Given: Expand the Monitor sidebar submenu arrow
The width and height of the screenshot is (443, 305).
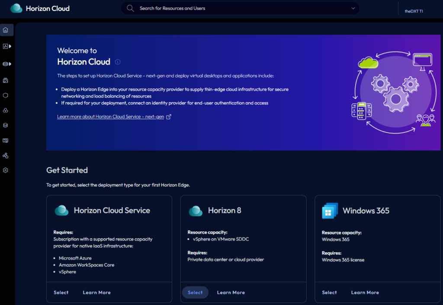Looking at the screenshot, I should (x=10, y=46).
